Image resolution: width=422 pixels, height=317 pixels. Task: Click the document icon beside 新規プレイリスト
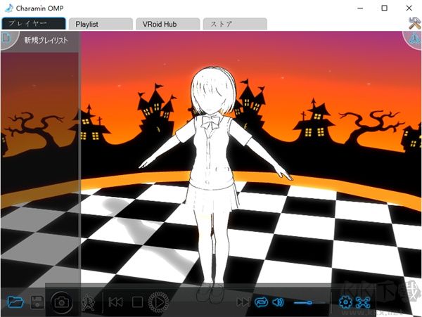click(7, 38)
